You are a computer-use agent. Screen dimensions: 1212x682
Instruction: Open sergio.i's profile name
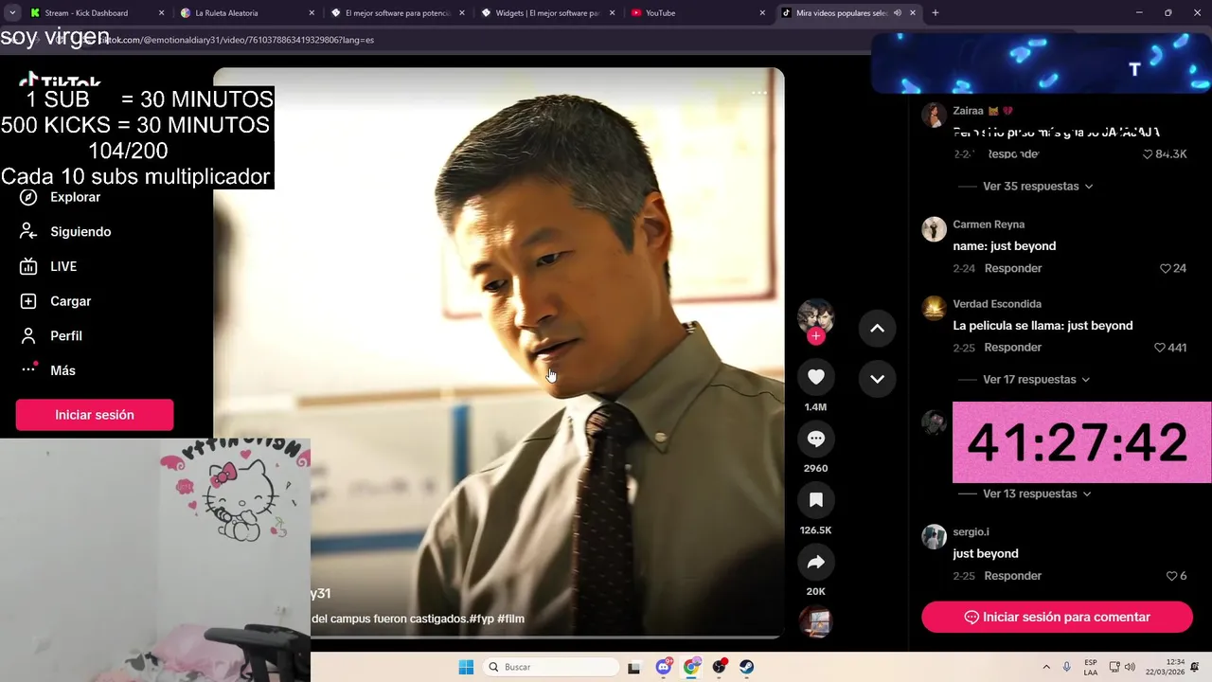point(971,532)
